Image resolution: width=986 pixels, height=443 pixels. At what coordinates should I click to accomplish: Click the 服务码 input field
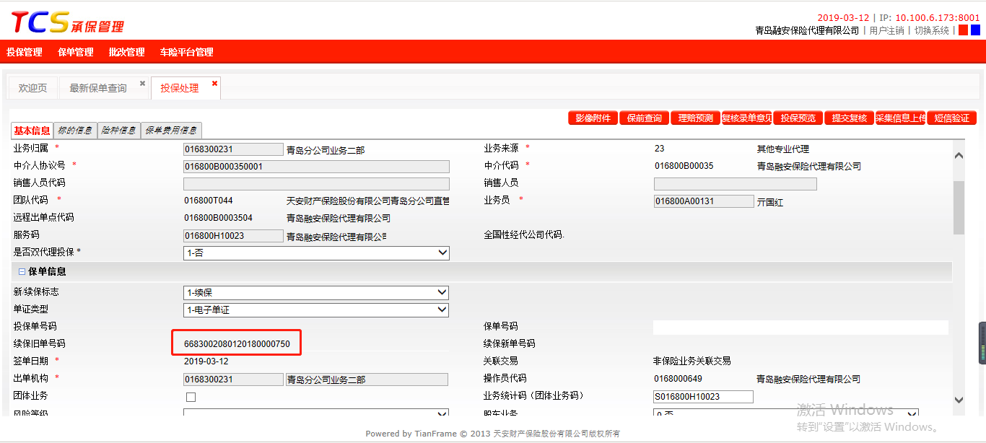[233, 236]
